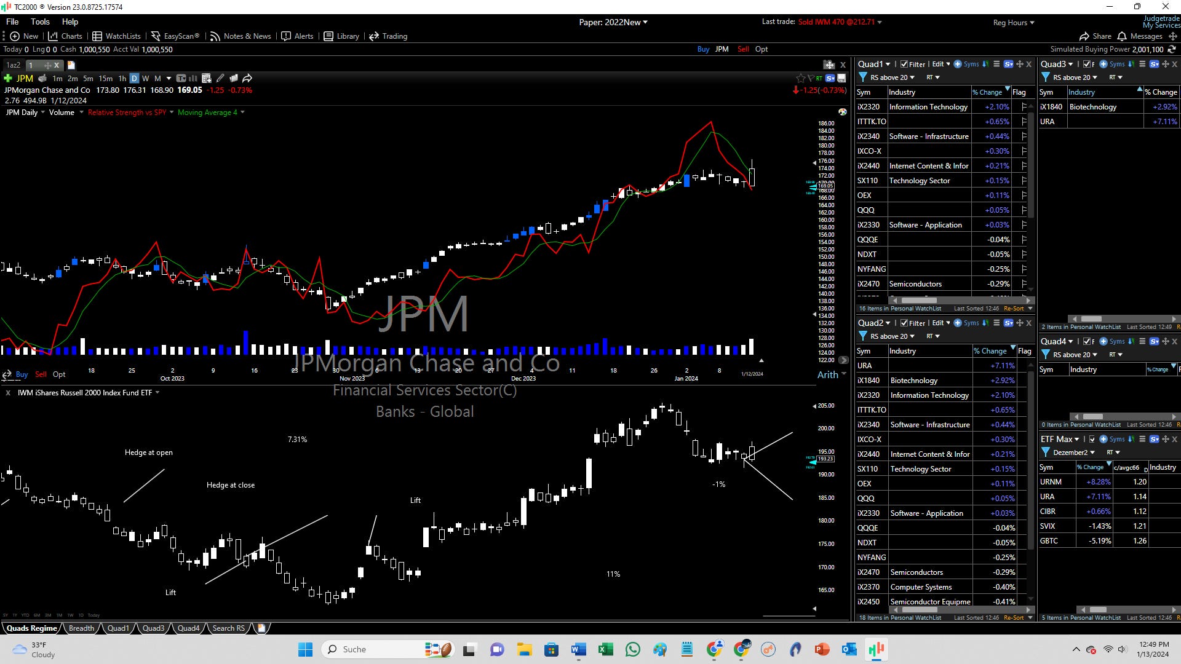Switch to the Breadth tab
Viewport: 1181px width, 664px height.
click(x=81, y=628)
